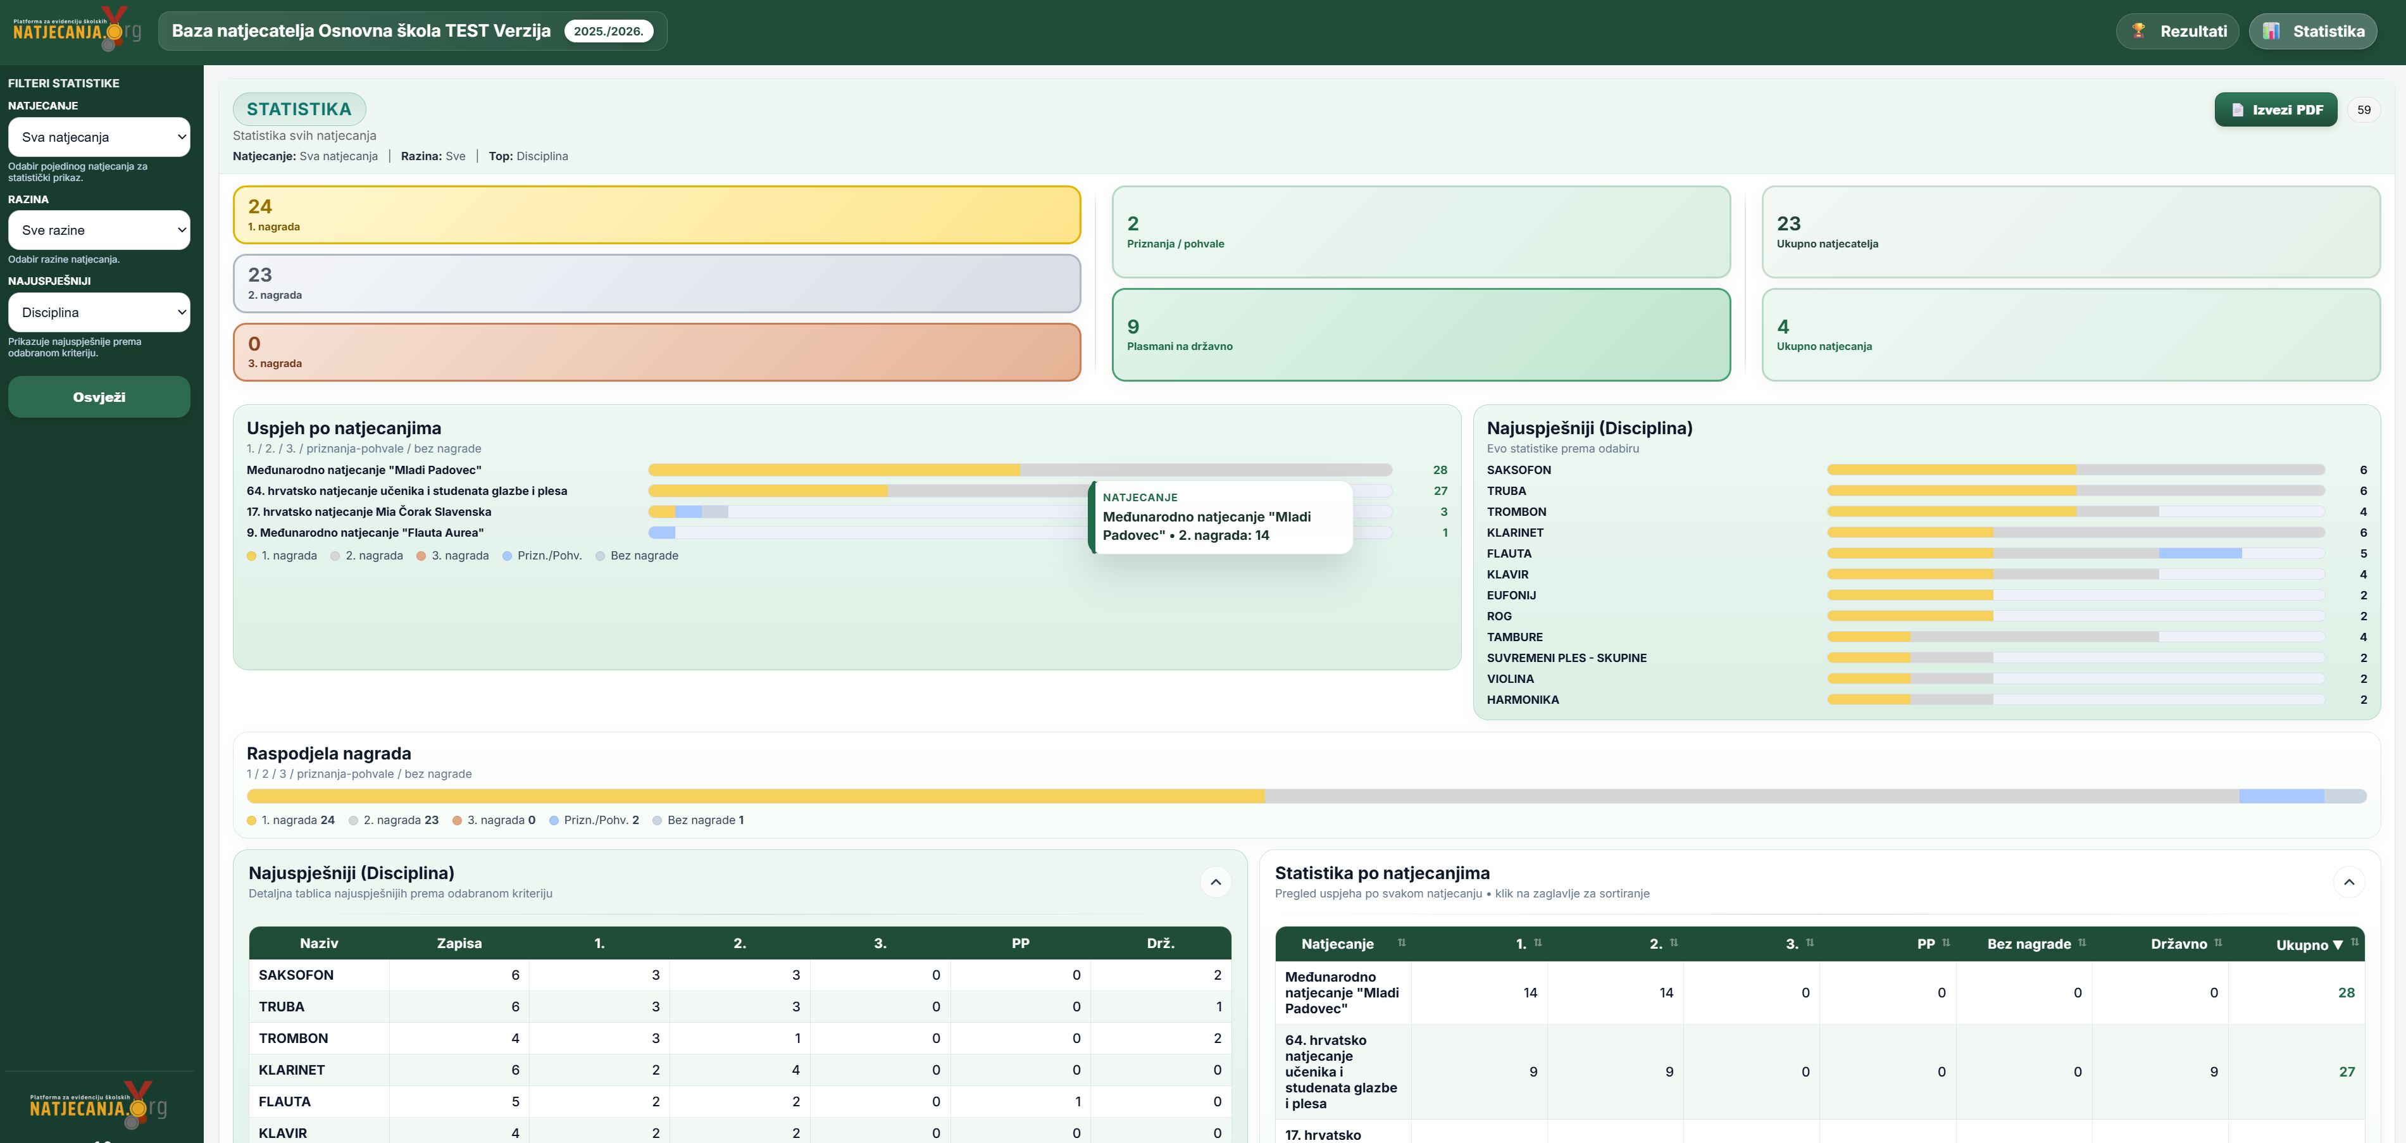Open the Razina level dropdown
This screenshot has width=2406, height=1143.
pyautogui.click(x=99, y=230)
